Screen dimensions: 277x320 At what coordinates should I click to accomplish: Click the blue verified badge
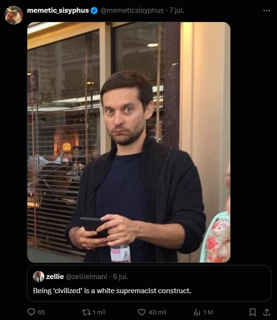94,10
